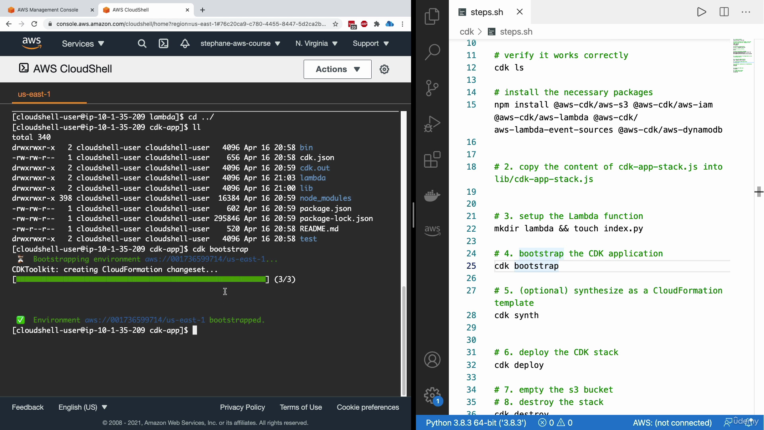Open the Extensions view
This screenshot has height=430, width=764.
pyautogui.click(x=432, y=160)
